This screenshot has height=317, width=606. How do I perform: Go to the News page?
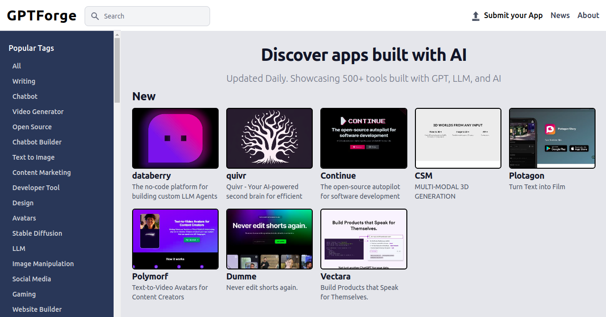coord(560,16)
